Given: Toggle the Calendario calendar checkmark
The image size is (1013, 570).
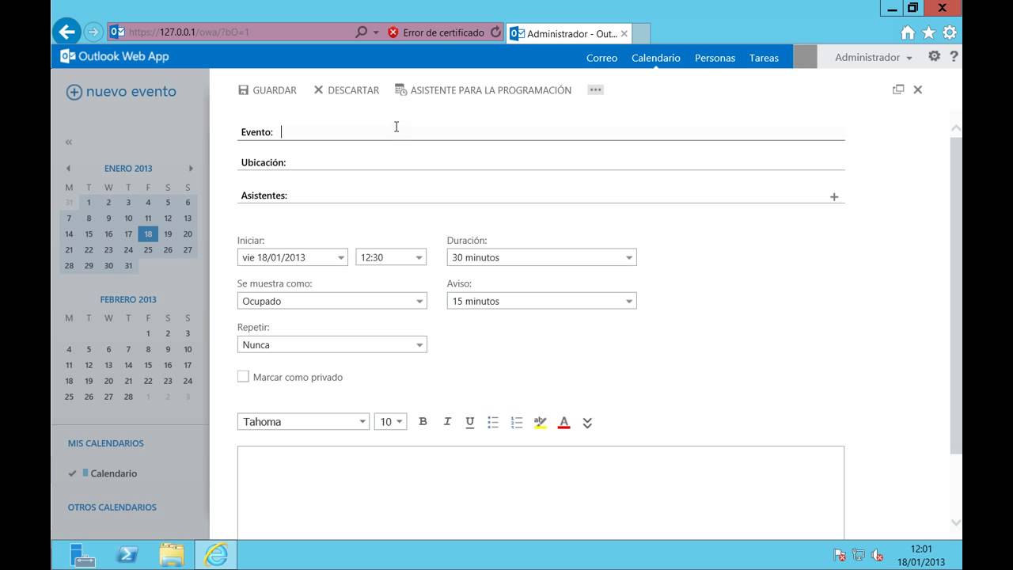Looking at the screenshot, I should click(72, 473).
